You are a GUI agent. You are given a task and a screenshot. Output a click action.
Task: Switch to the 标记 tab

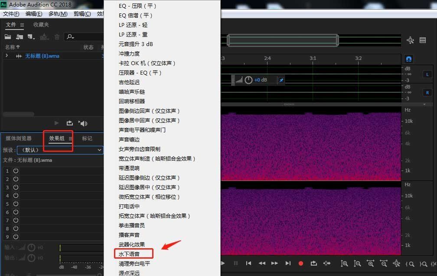pyautogui.click(x=87, y=138)
